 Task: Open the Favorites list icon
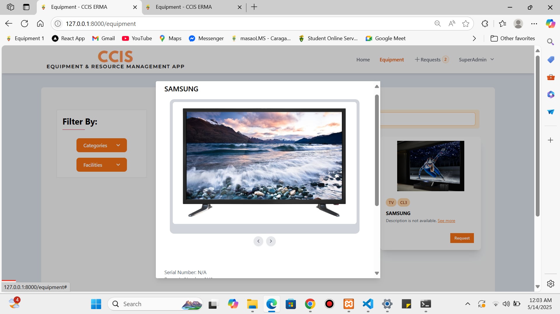tap(503, 24)
